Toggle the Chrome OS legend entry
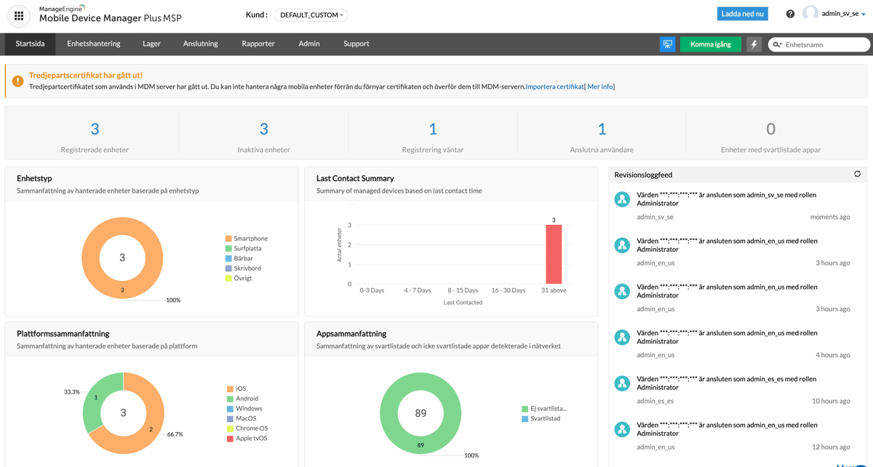 (247, 428)
